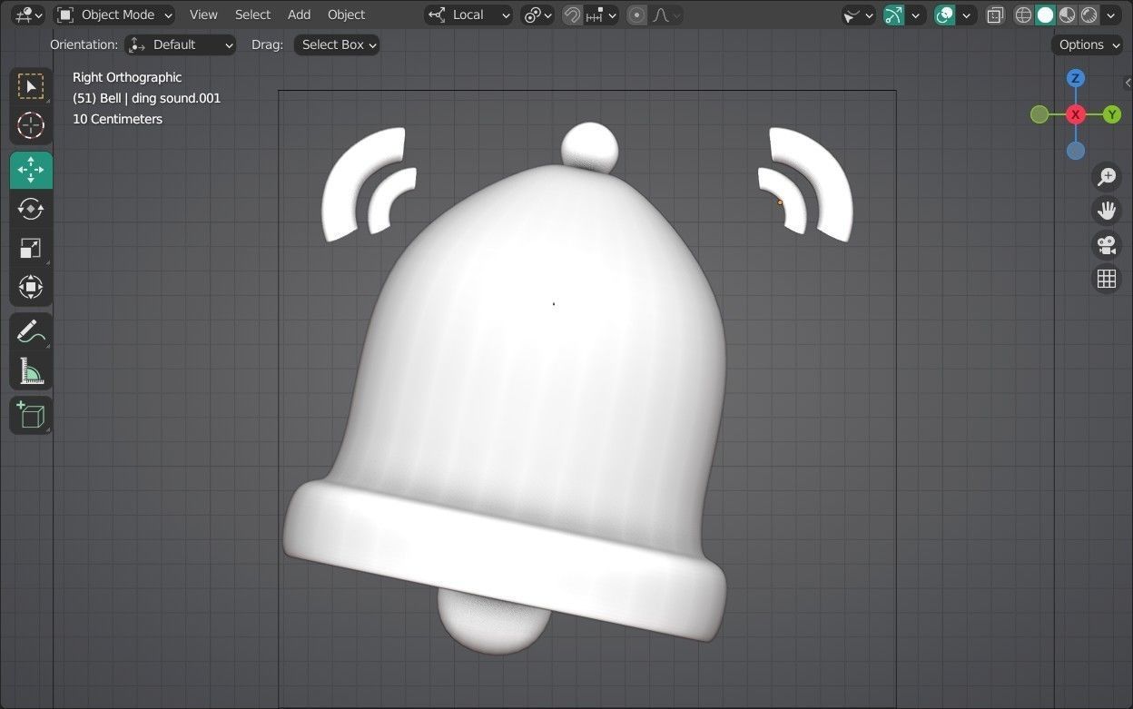Screen dimensions: 1133x709
Task: Select the Annotate tool
Action: click(x=31, y=331)
